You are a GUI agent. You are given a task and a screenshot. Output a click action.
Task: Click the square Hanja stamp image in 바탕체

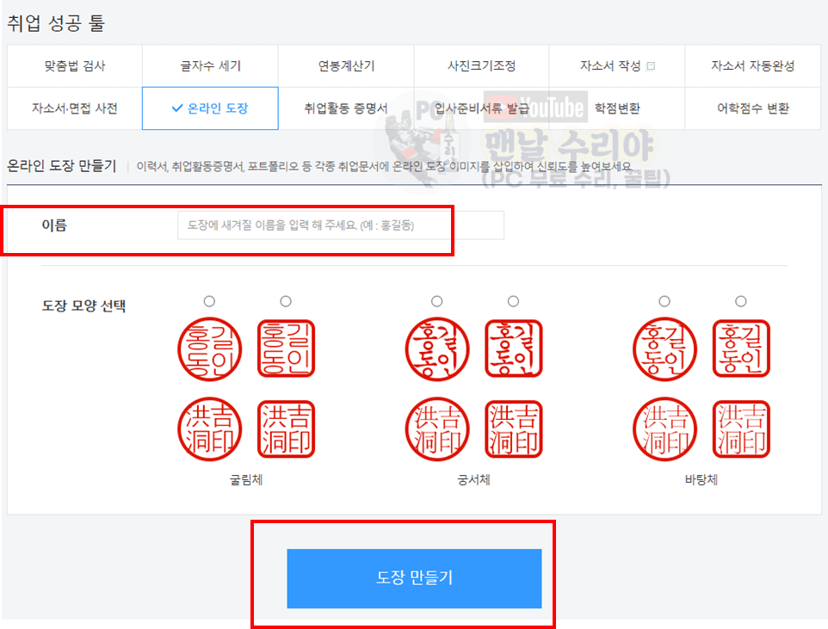pyautogui.click(x=741, y=429)
